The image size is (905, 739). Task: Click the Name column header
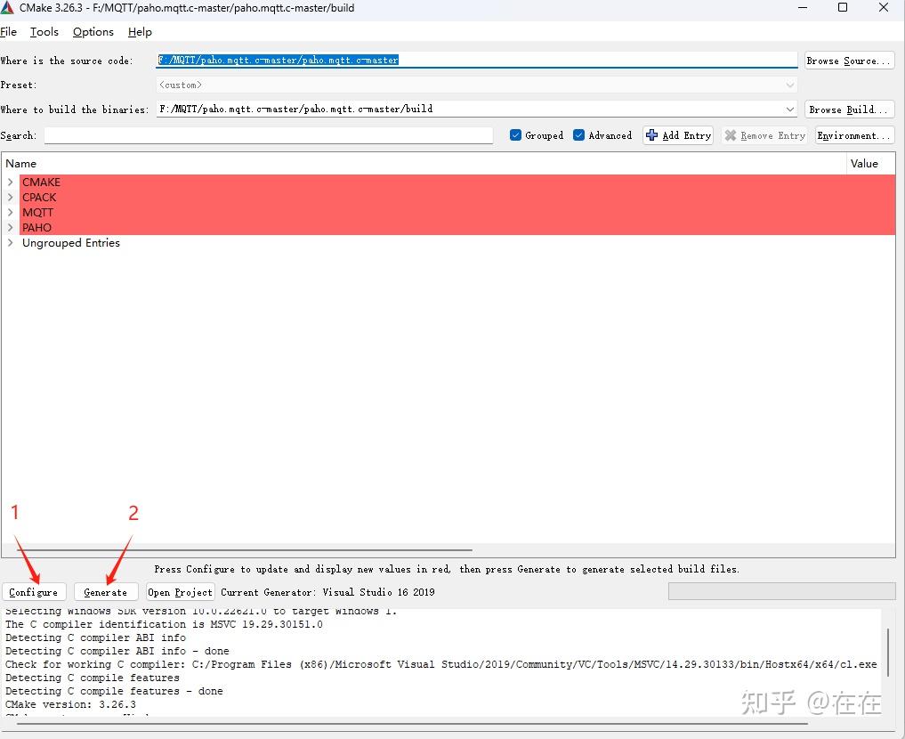point(424,164)
